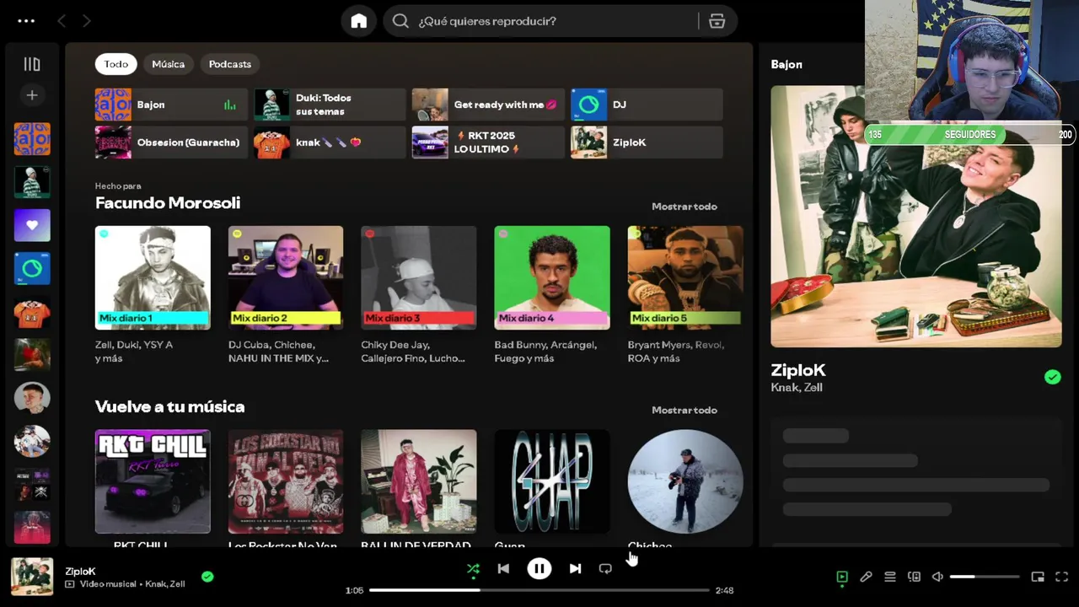This screenshot has height=607, width=1079.
Task: Open Liked Songs heart in sidebar
Action: [32, 225]
